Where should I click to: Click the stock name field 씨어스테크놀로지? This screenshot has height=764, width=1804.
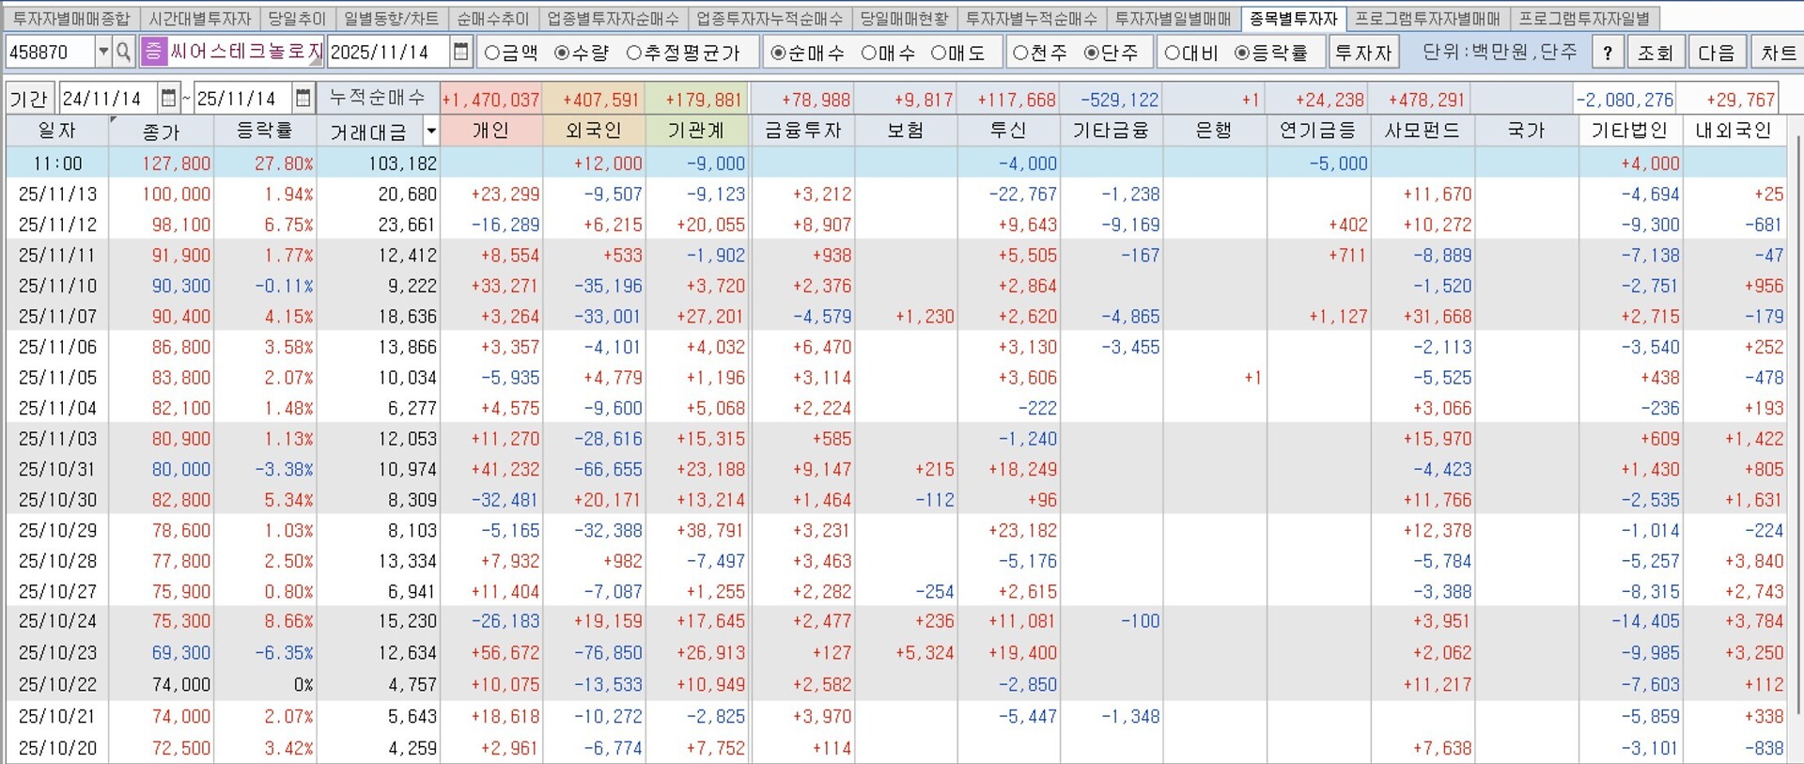point(246,53)
